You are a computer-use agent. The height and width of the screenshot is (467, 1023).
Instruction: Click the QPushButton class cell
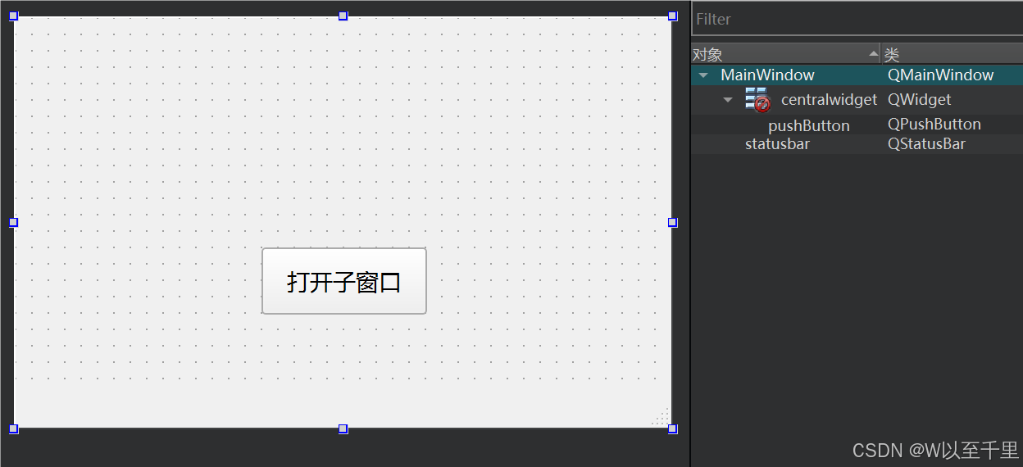[934, 125]
